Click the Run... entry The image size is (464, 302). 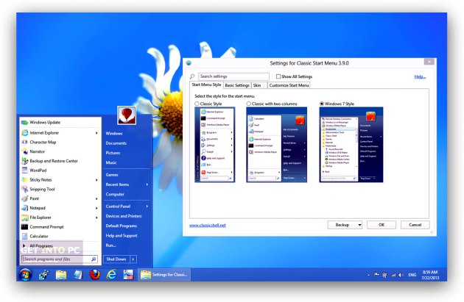coord(110,245)
